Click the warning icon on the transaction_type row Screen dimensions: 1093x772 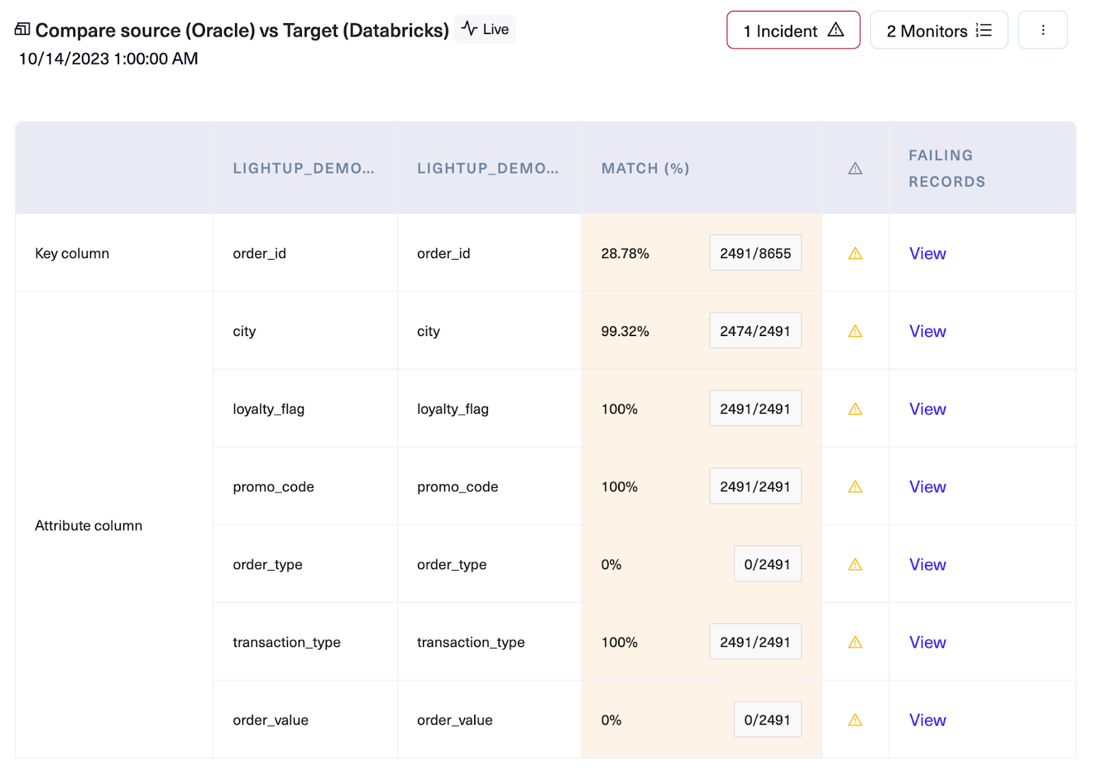(855, 642)
